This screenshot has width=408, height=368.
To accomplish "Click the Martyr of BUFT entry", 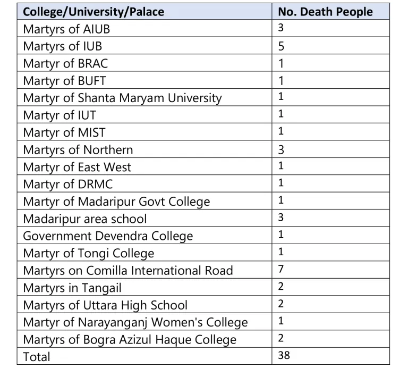I will [x=144, y=80].
